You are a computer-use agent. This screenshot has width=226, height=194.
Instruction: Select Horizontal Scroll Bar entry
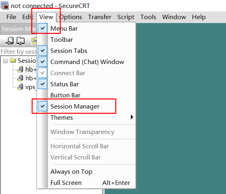pyautogui.click(x=86, y=146)
